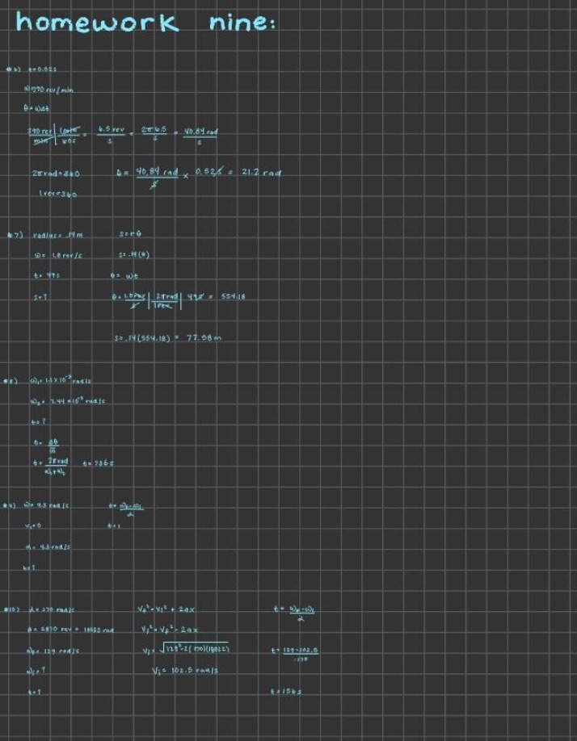Viewport: 577px width, 741px height.
Task: Click the '= 21.2 rad' answer text
Action: point(255,173)
